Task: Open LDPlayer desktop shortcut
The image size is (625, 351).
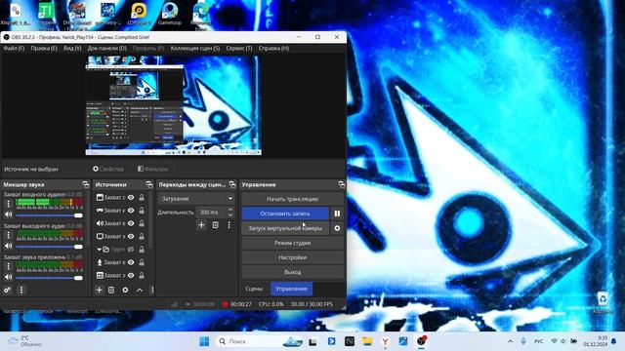Action: point(139,14)
